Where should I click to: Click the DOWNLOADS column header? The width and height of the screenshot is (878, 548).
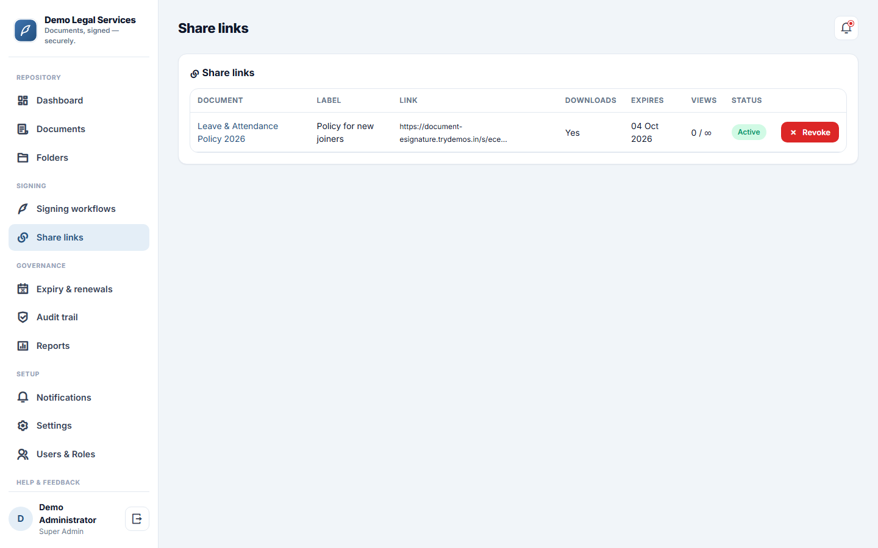590,100
